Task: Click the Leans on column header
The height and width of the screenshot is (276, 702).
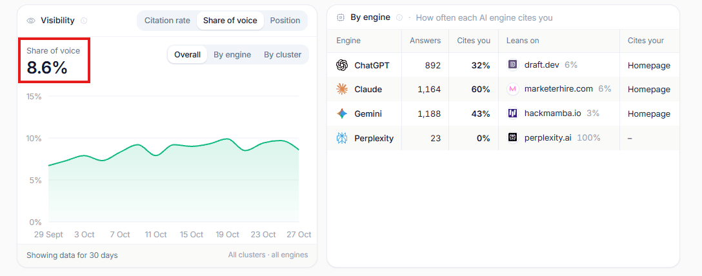Action: point(523,41)
